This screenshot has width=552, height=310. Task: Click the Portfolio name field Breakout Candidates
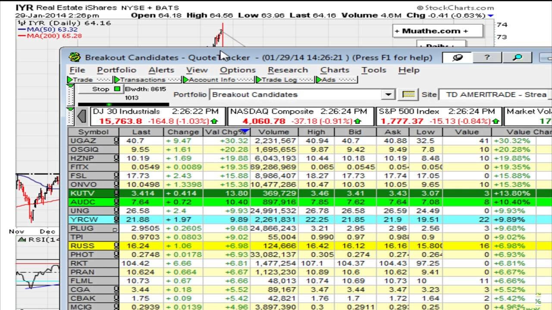tap(295, 94)
